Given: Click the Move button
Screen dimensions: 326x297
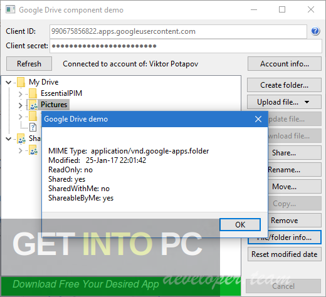Looking at the screenshot, I should [x=295, y=187].
